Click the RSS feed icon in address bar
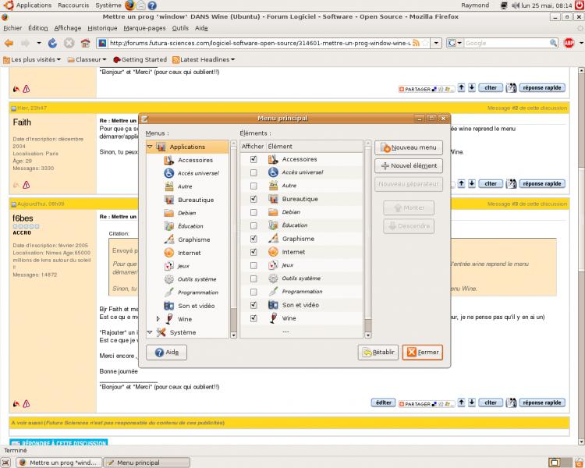Viewport: 585px width, 468px height. [416, 44]
